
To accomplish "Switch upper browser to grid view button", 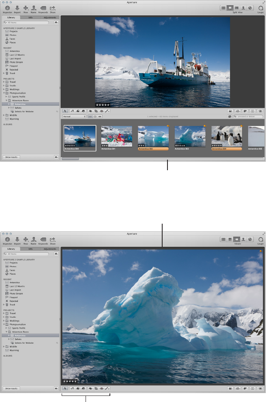I will point(95,116).
